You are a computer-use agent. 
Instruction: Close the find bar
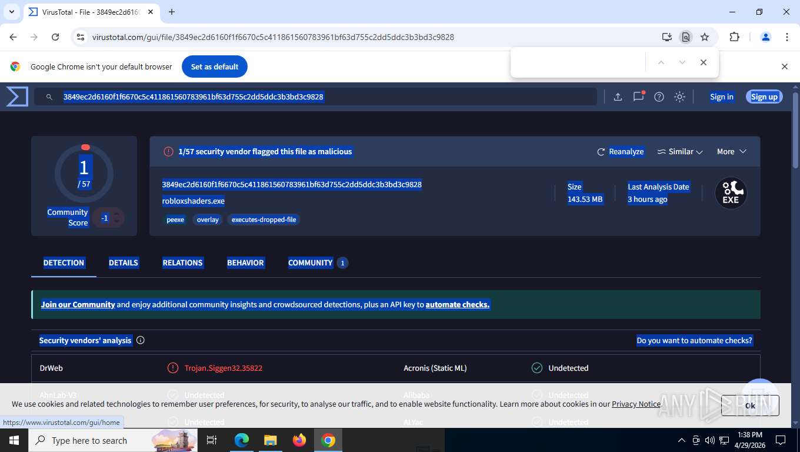click(703, 62)
